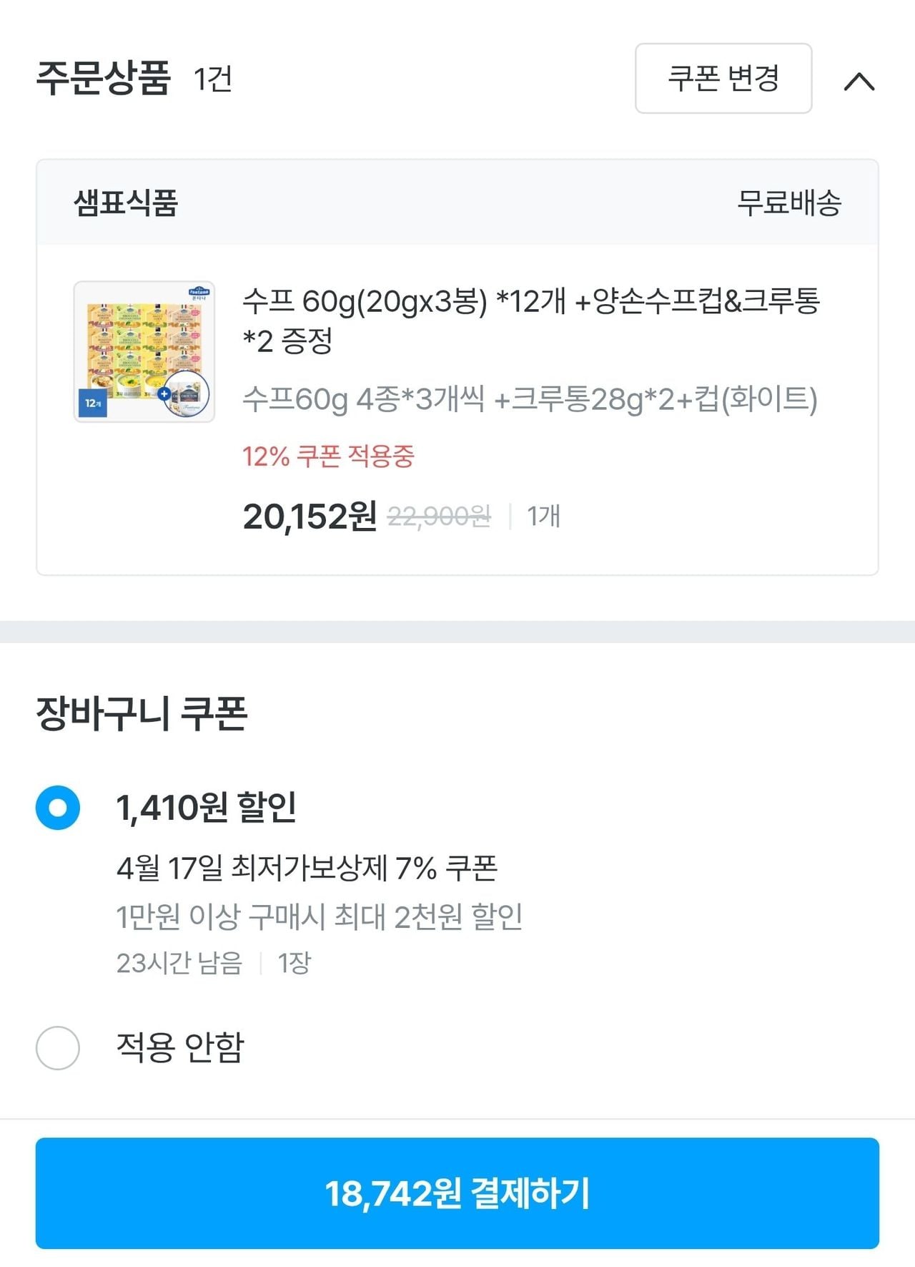
Task: Open the soup product thumbnail image
Action: point(144,351)
